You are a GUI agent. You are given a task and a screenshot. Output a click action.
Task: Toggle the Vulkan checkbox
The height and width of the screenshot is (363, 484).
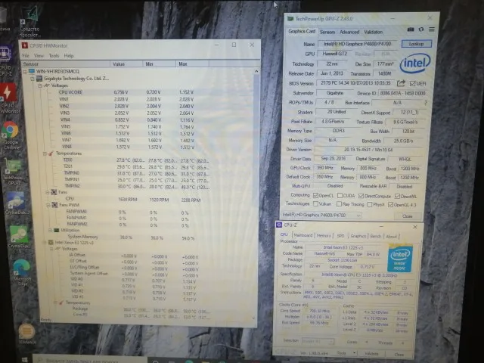[x=315, y=204]
